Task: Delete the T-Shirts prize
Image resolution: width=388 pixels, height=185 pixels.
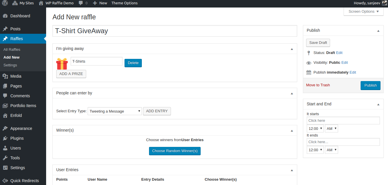Action: point(133,63)
